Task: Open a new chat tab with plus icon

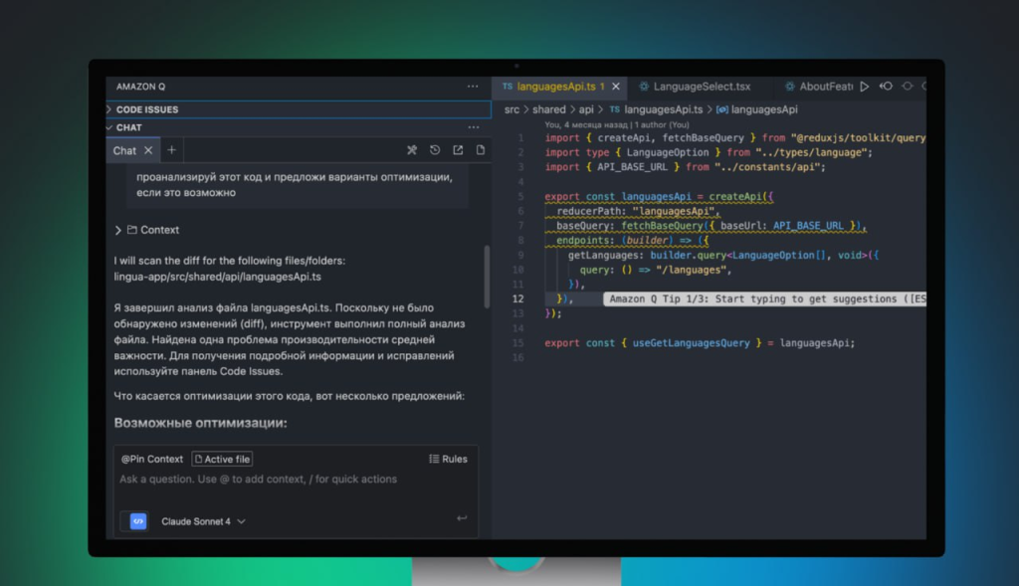Action: 171,150
